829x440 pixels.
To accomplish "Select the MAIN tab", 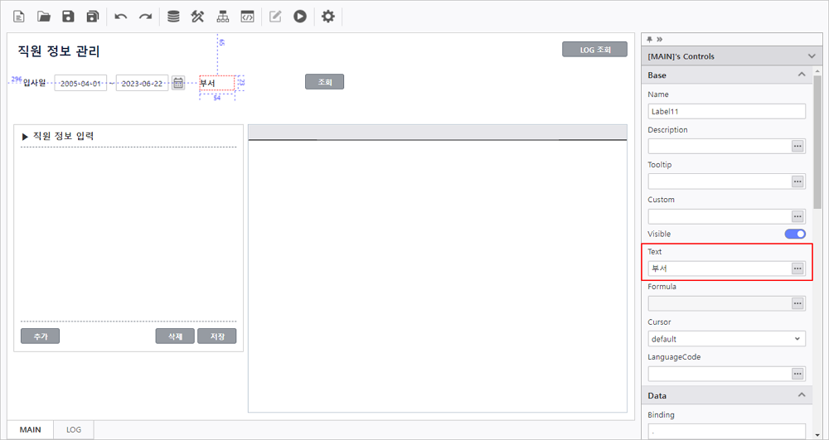I will point(30,430).
